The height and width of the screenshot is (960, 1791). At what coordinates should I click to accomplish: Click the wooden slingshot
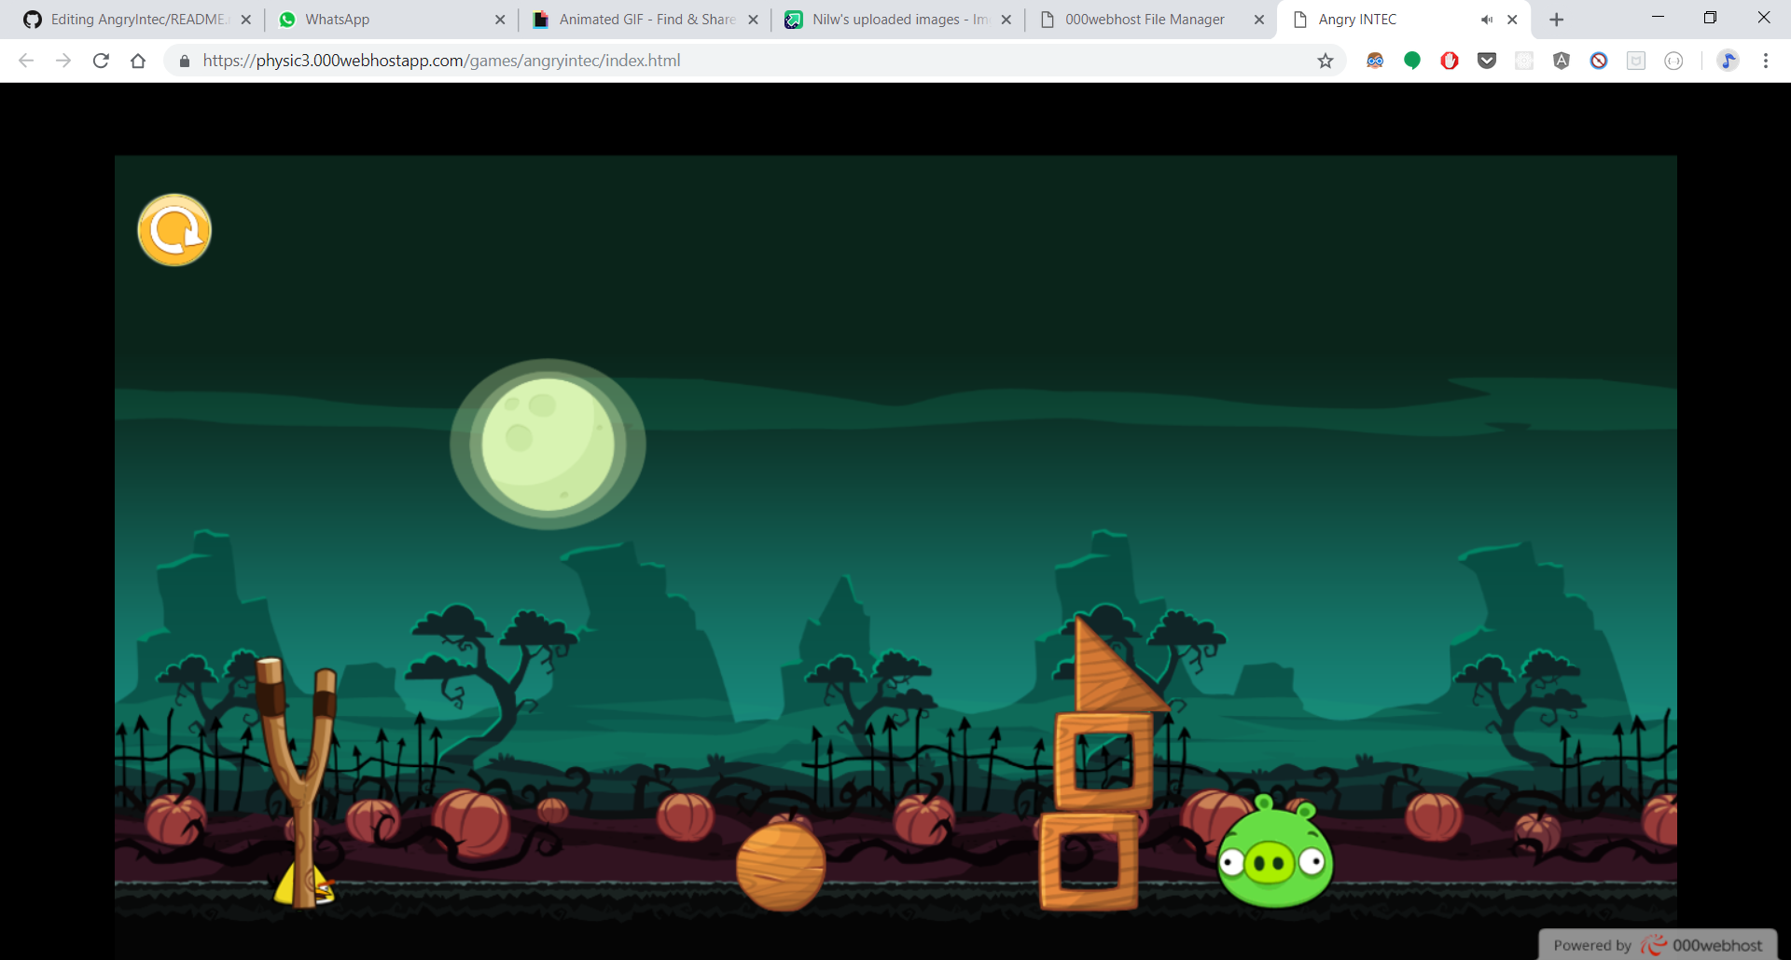(x=298, y=781)
